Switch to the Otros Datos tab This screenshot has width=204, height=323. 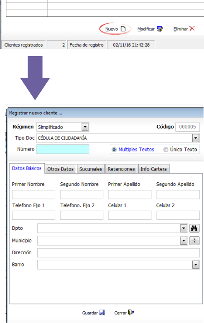coord(60,169)
